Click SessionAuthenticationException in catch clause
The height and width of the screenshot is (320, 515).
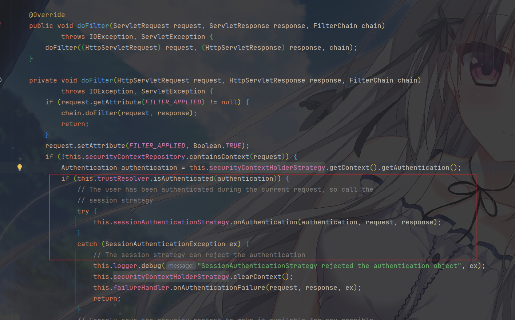click(165, 244)
